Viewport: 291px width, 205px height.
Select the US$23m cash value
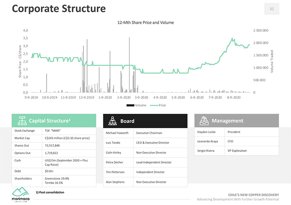coord(66,162)
